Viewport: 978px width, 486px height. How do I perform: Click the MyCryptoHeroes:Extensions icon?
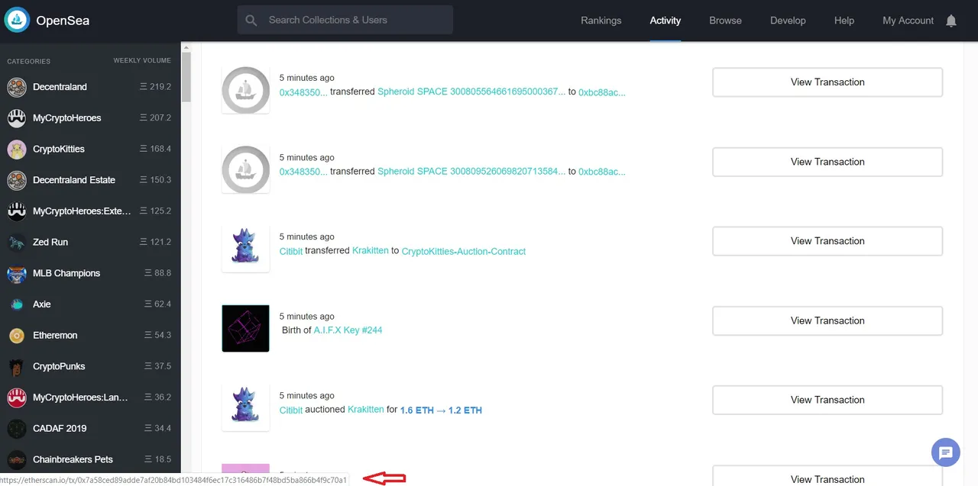[17, 211]
